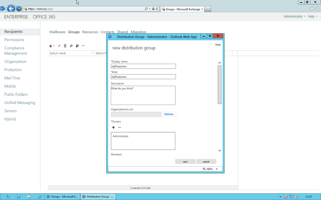This screenshot has height=200, width=321.
Task: Click the browse... organizational unit button
Action: 170,114
